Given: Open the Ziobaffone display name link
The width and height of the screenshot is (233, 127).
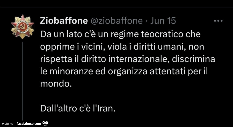Looking at the screenshot, I should 64,21.
